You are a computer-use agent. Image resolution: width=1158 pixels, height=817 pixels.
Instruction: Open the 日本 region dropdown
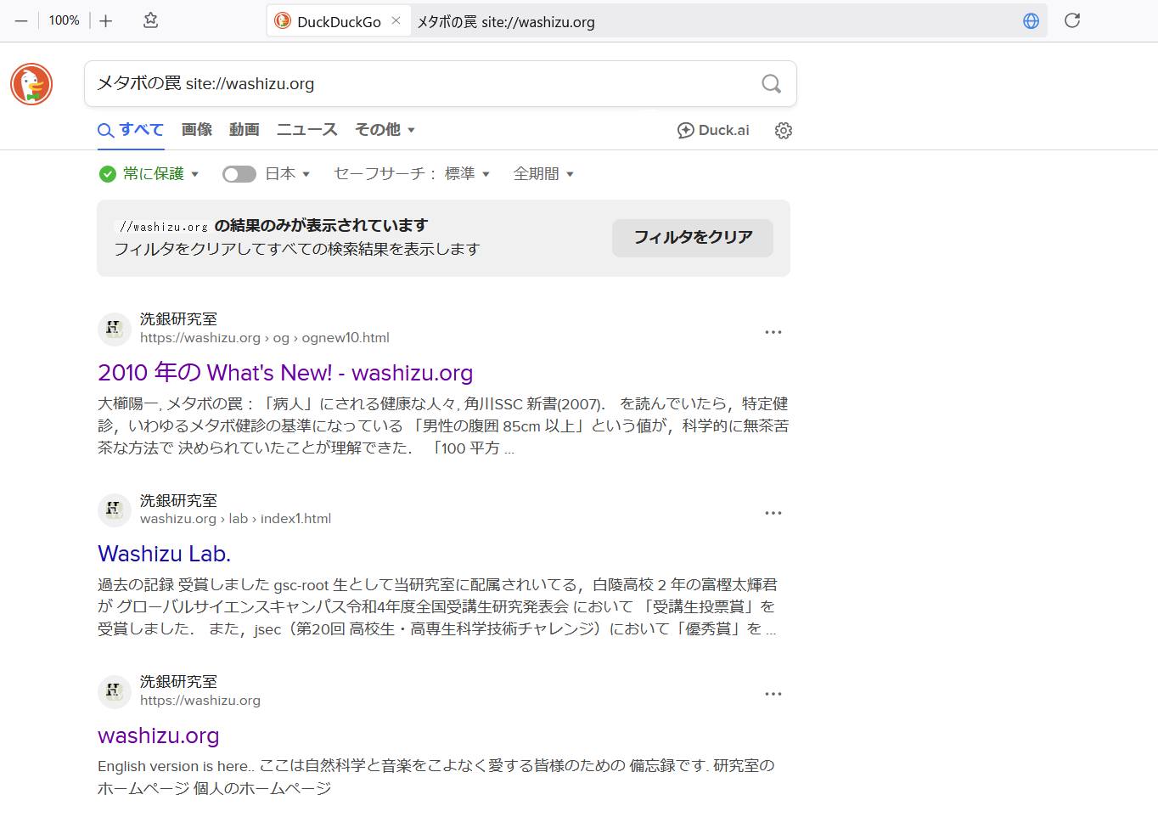click(x=288, y=174)
